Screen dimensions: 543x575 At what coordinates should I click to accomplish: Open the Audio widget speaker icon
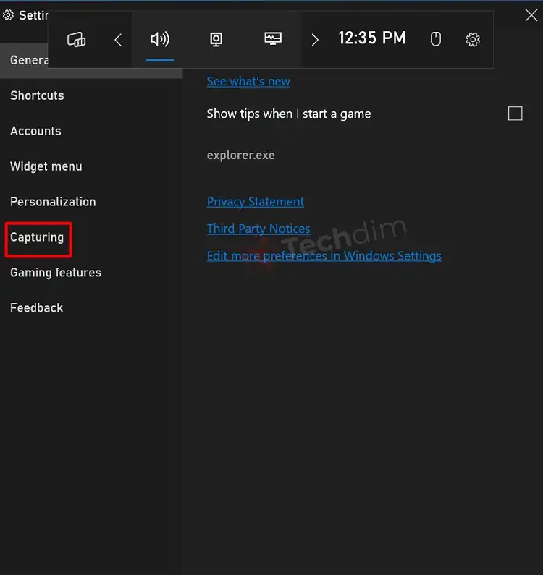[x=159, y=40]
